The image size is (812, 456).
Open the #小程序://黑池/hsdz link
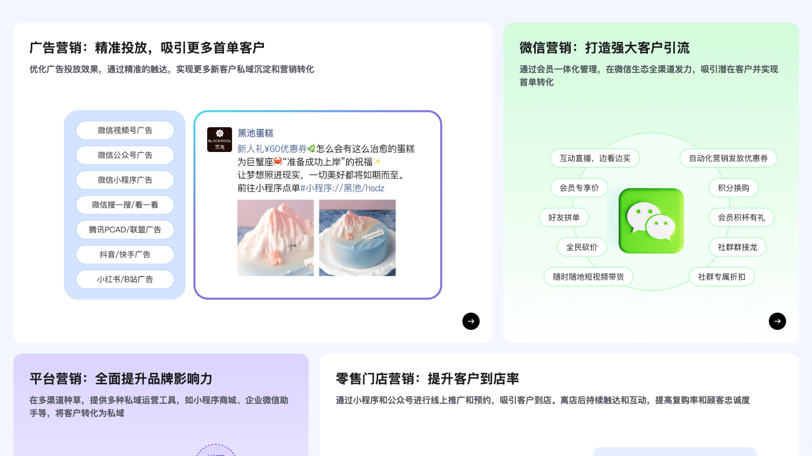pos(343,188)
